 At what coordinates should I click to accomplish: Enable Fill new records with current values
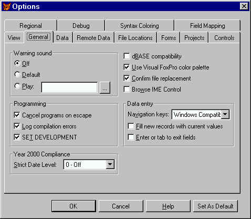(x=131, y=126)
